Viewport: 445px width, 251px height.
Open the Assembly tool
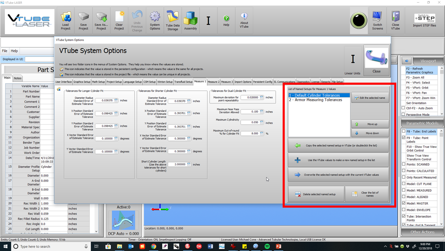click(x=191, y=20)
